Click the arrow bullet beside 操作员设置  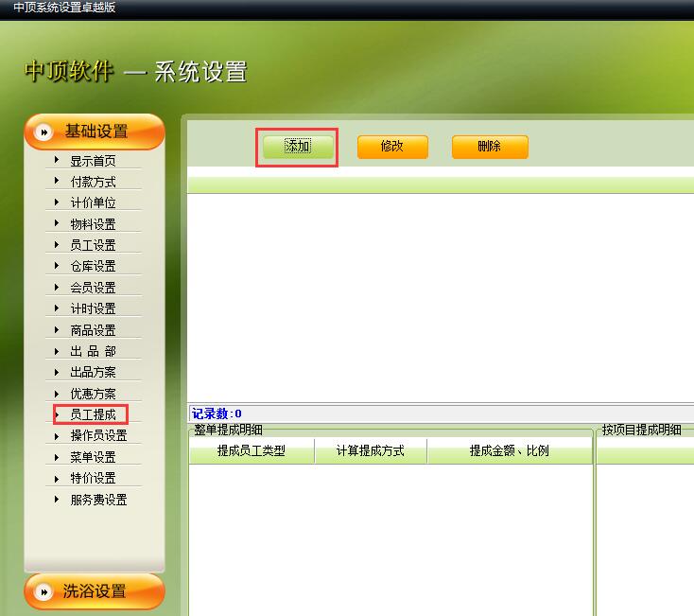pyautogui.click(x=57, y=436)
